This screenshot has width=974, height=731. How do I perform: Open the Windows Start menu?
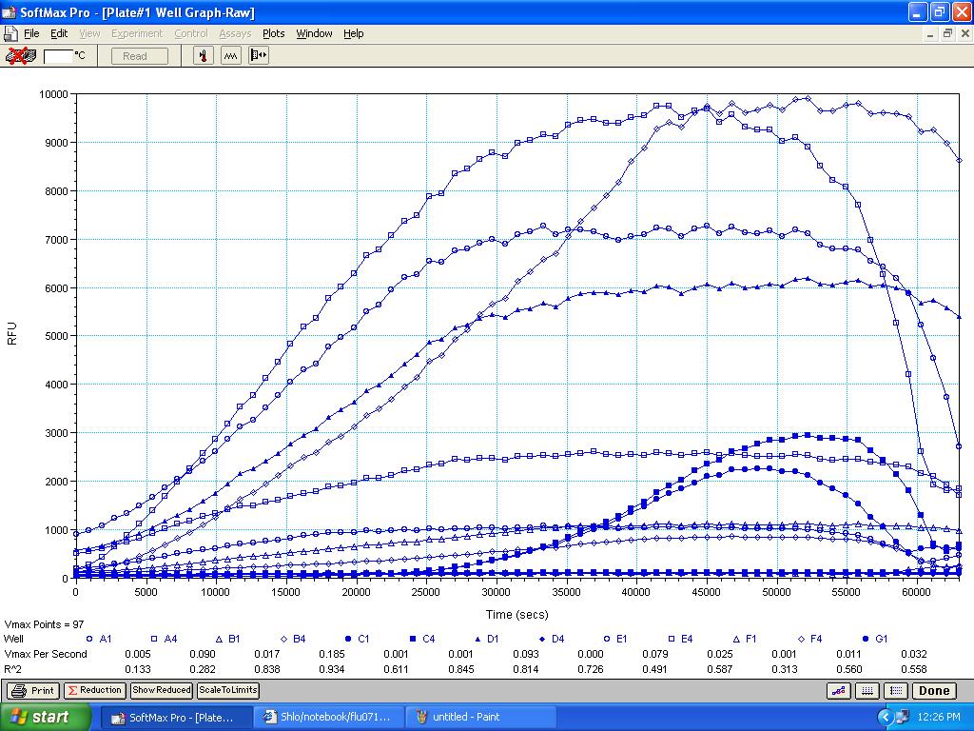(x=46, y=717)
